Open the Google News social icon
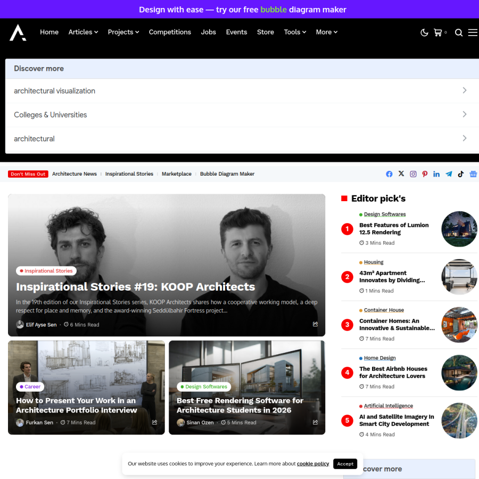This screenshot has width=479, height=479. pyautogui.click(x=473, y=174)
